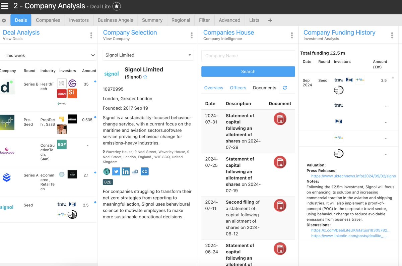Click the Investors column header in funding history
Screen dimensions: 402x266
point(342,62)
